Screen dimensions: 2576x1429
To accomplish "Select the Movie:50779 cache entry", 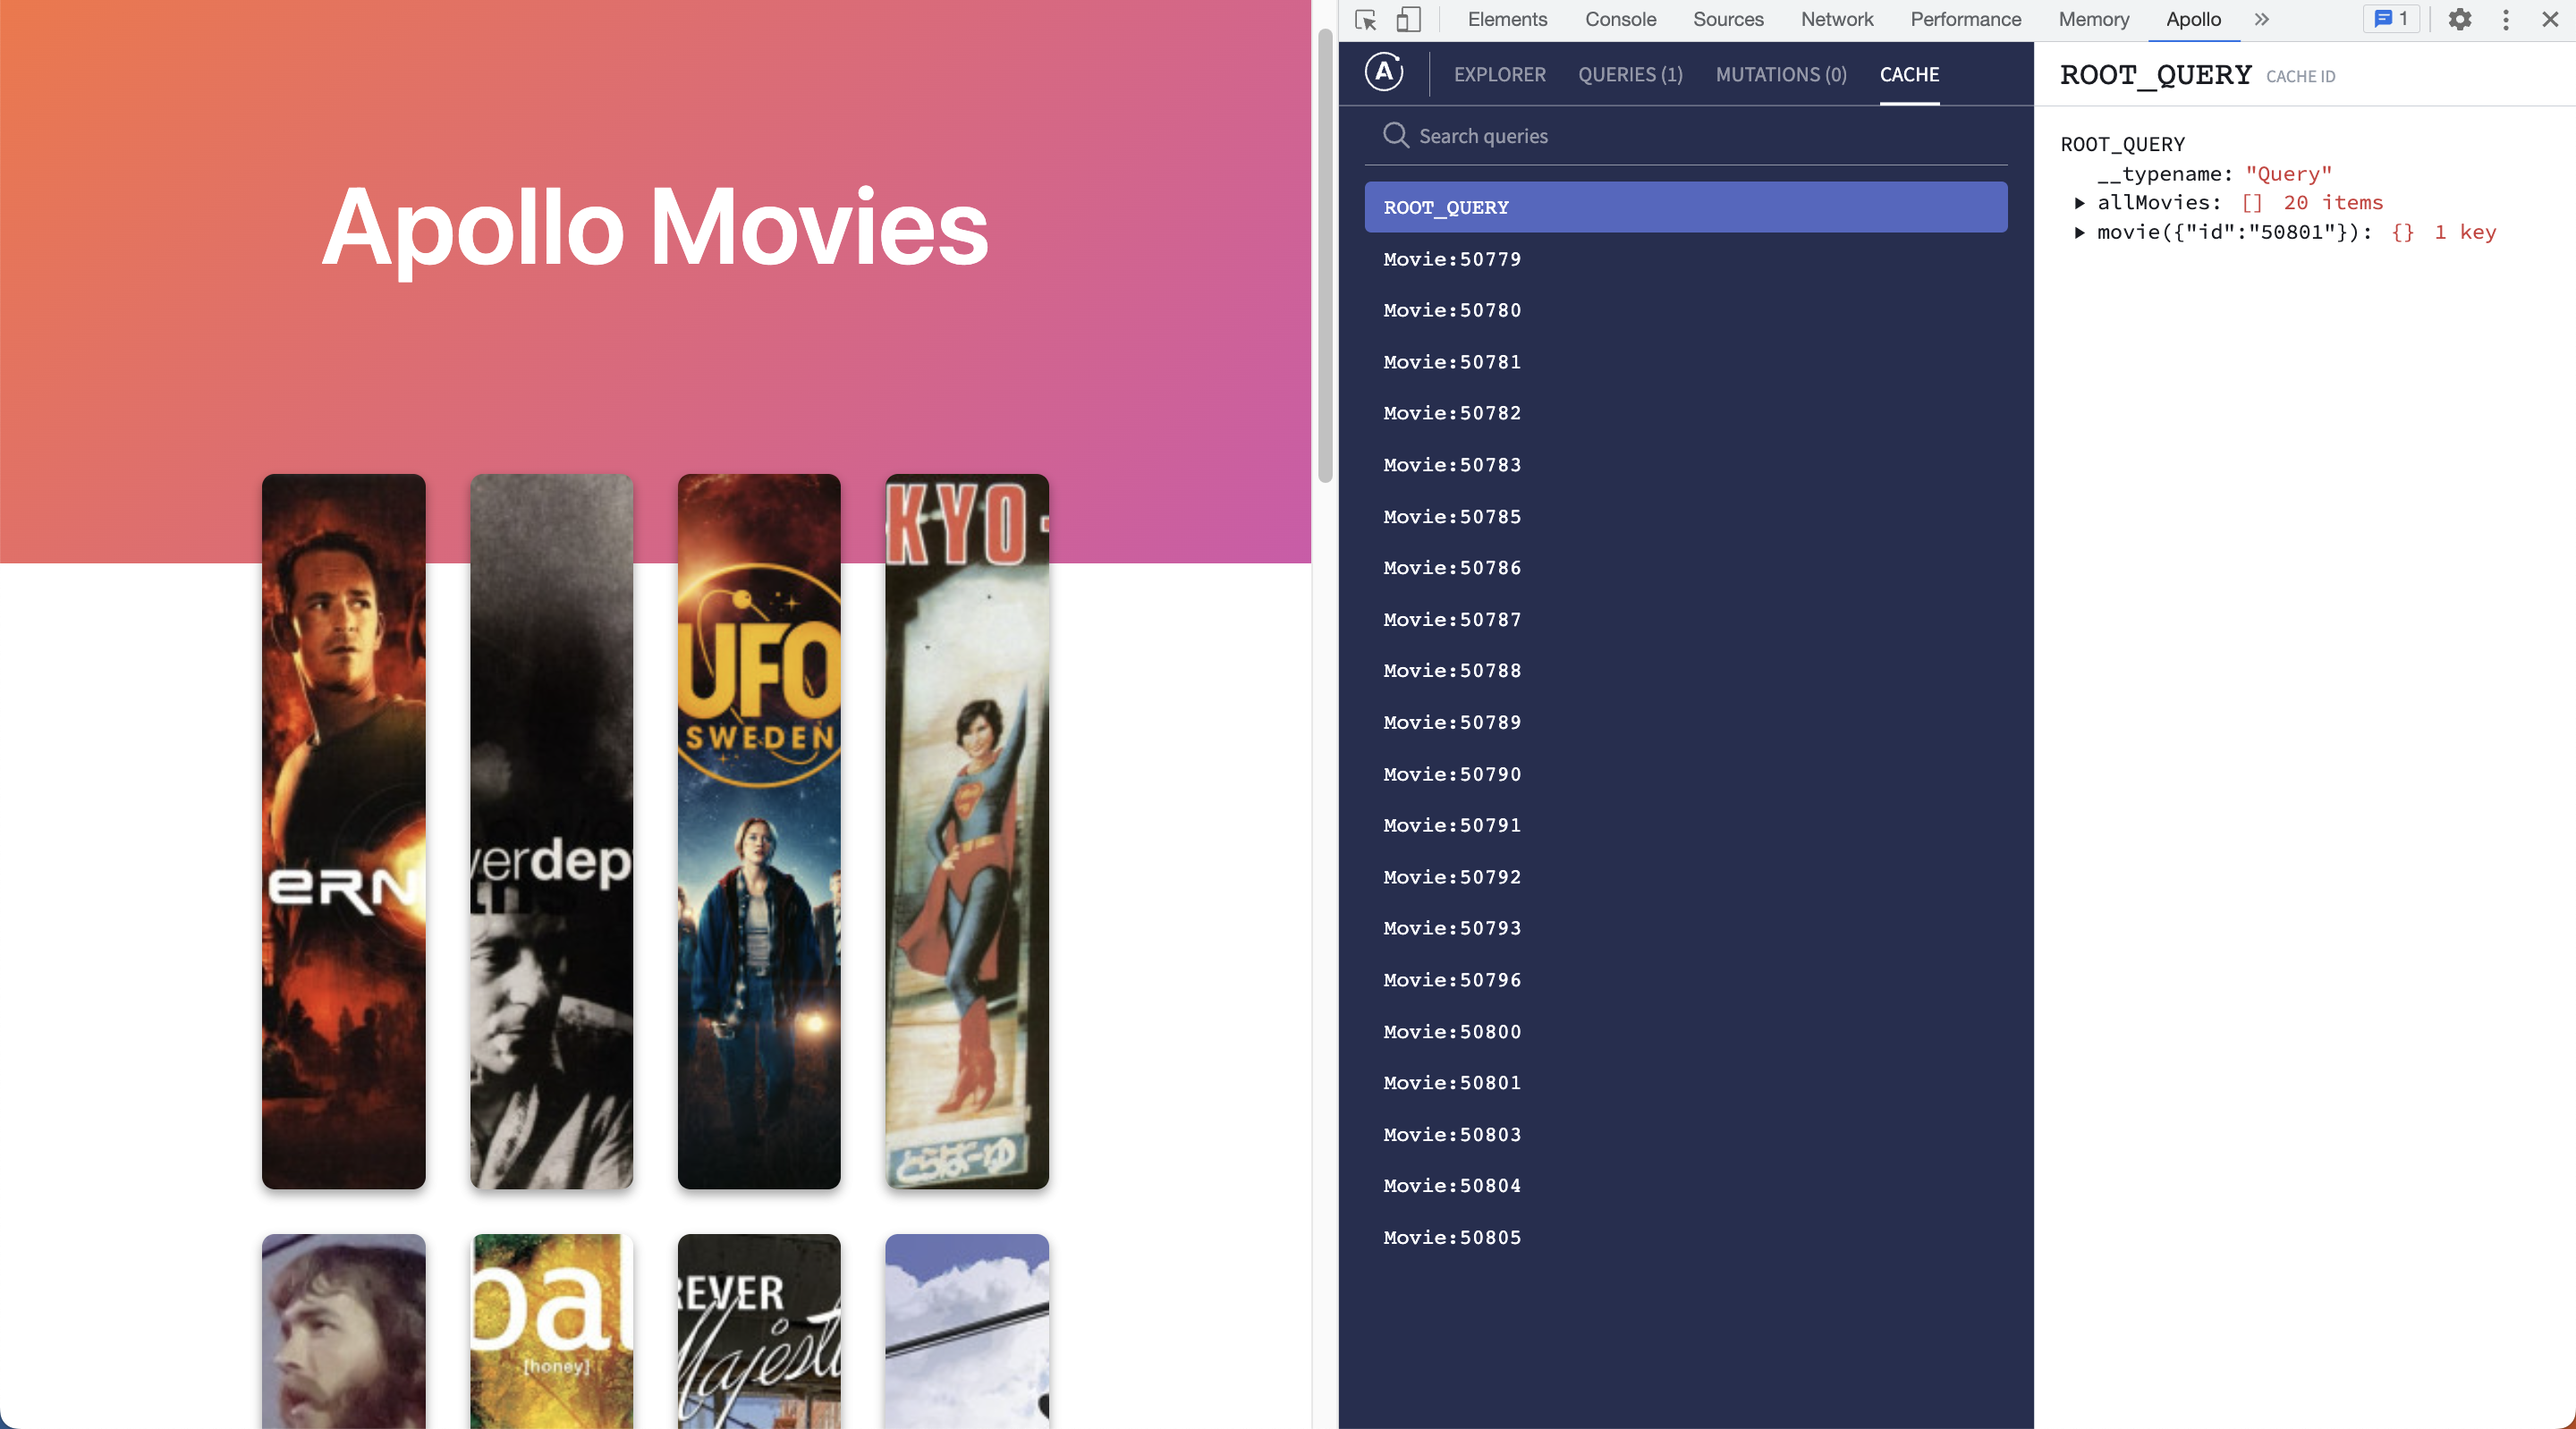I will (1452, 259).
